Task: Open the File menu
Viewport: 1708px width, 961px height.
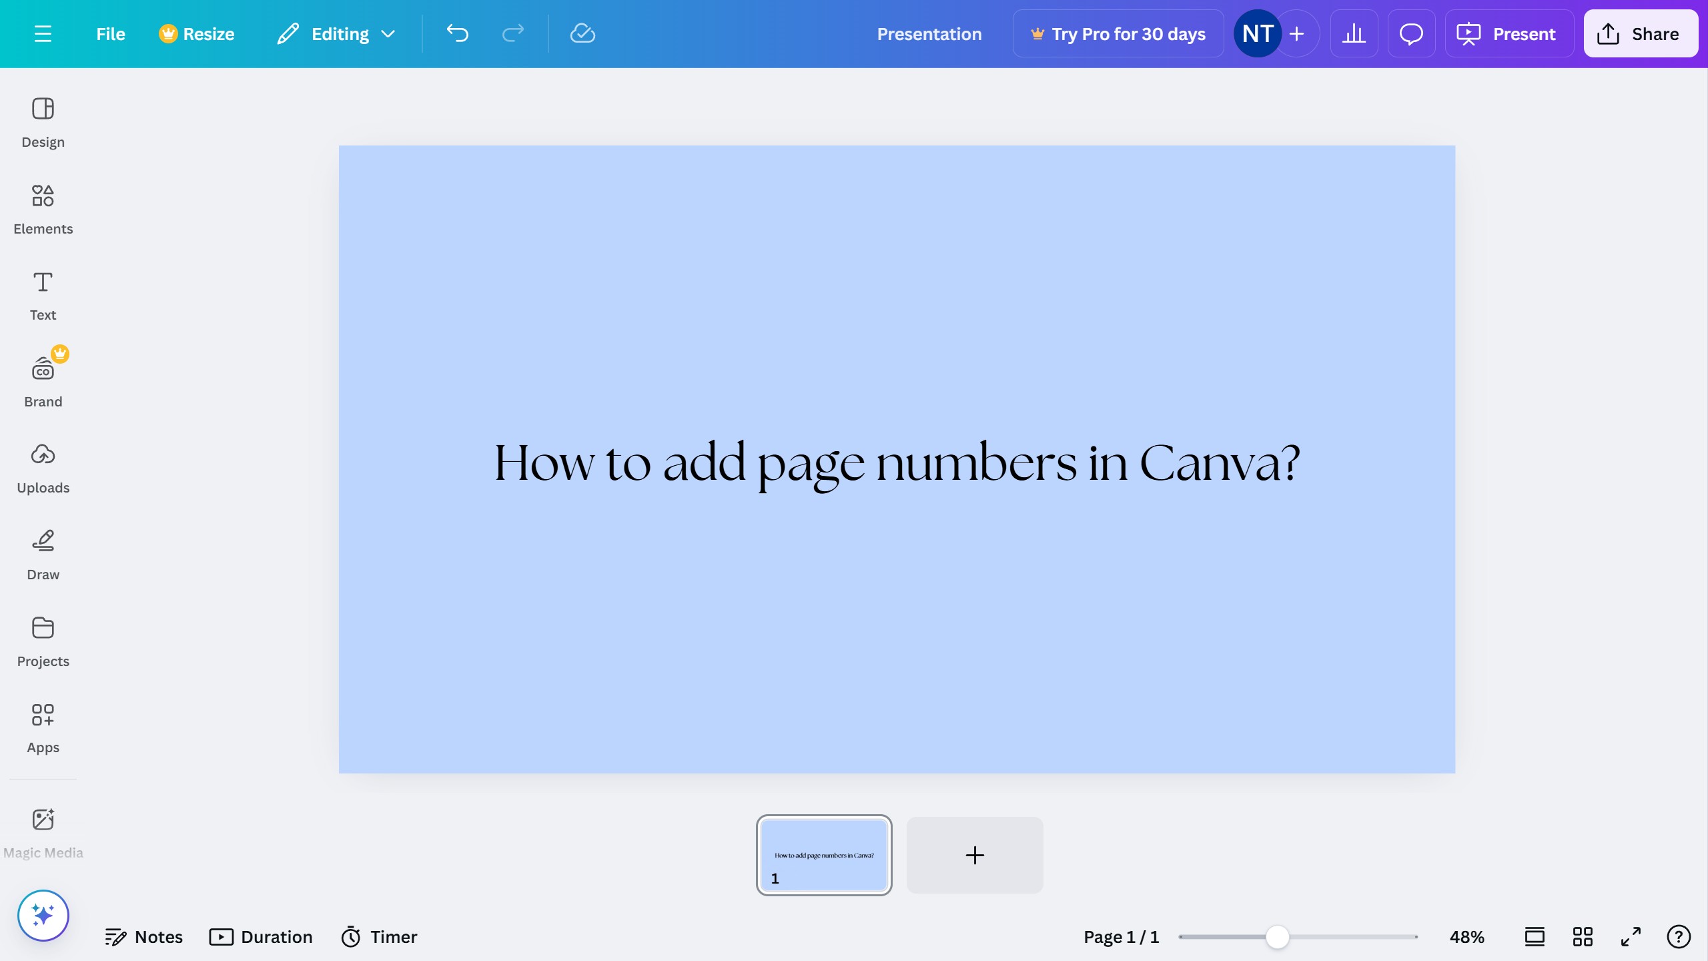Action: [x=111, y=33]
